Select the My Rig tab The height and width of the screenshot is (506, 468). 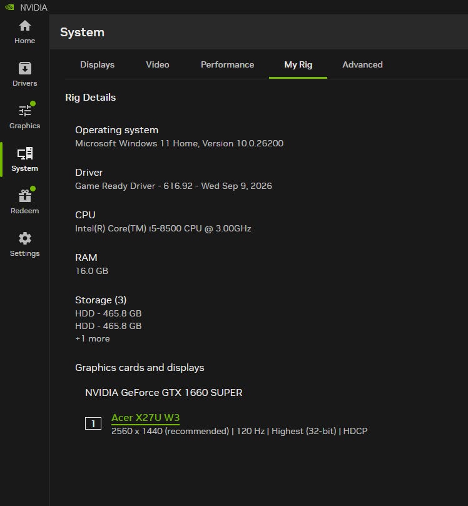[298, 65]
